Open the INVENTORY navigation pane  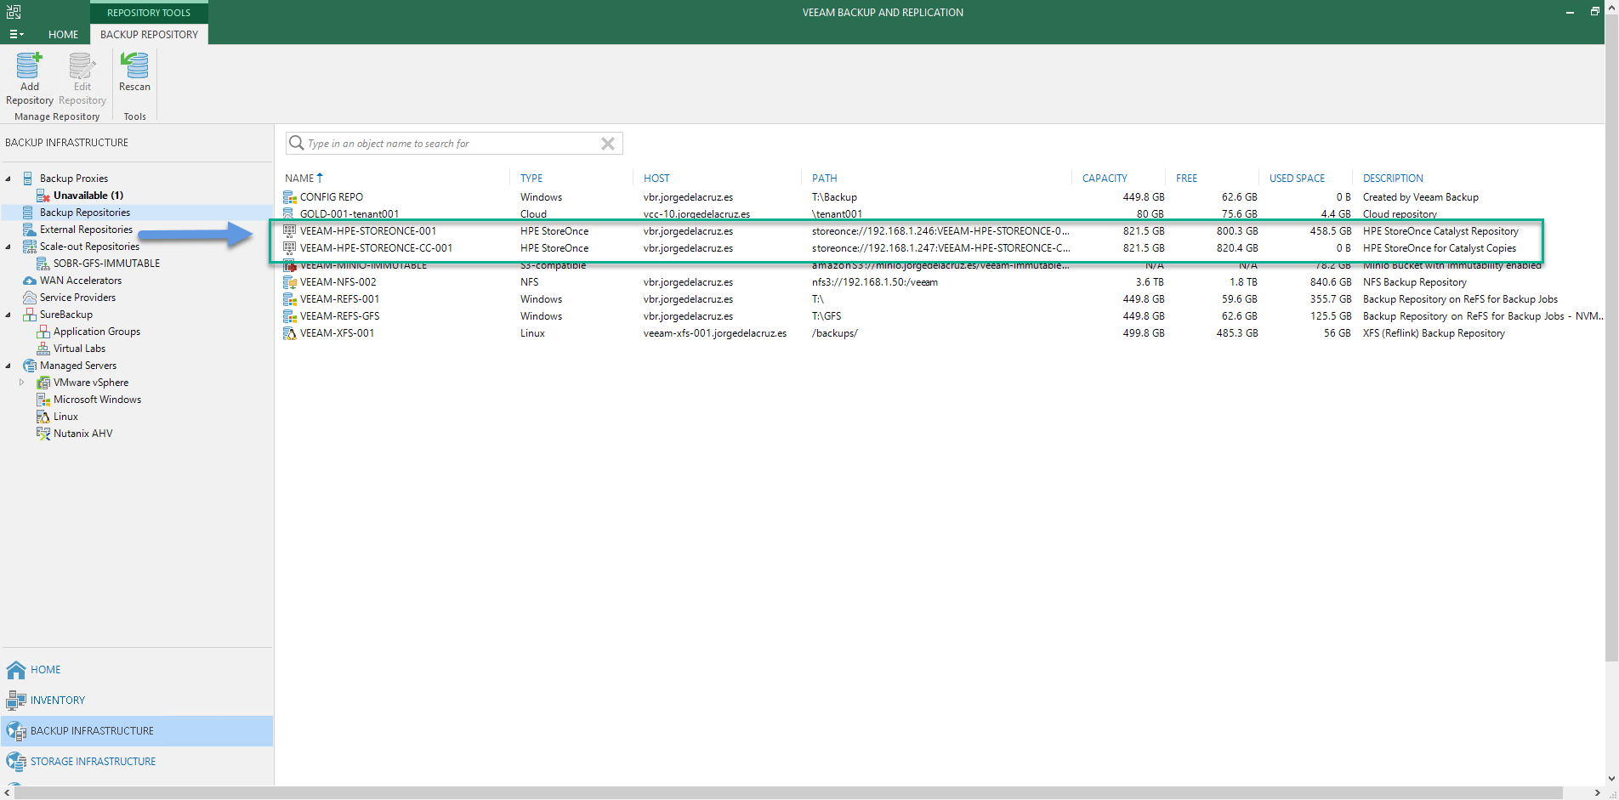tap(137, 701)
